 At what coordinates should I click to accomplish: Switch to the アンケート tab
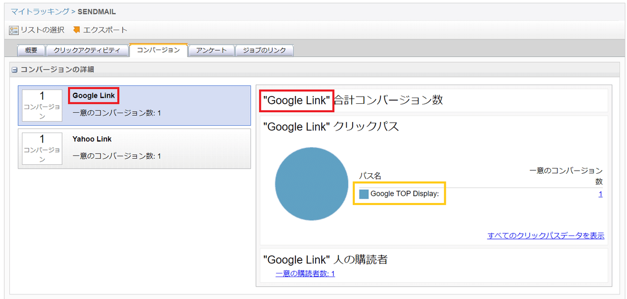point(212,51)
